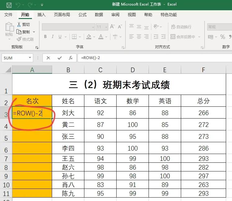232x201 pixels.
Task: Click the middle align icon
Action: 139,27
